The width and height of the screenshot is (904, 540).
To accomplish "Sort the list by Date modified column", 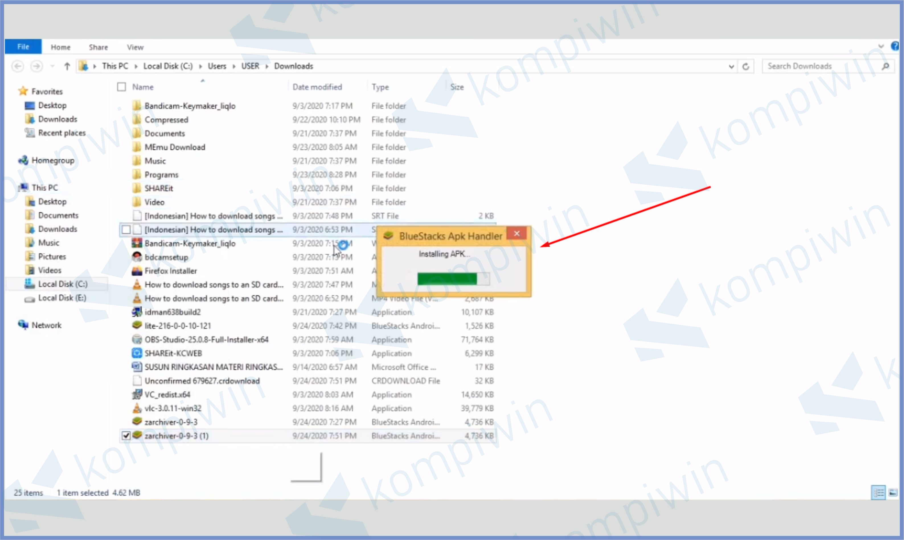I will coord(317,87).
